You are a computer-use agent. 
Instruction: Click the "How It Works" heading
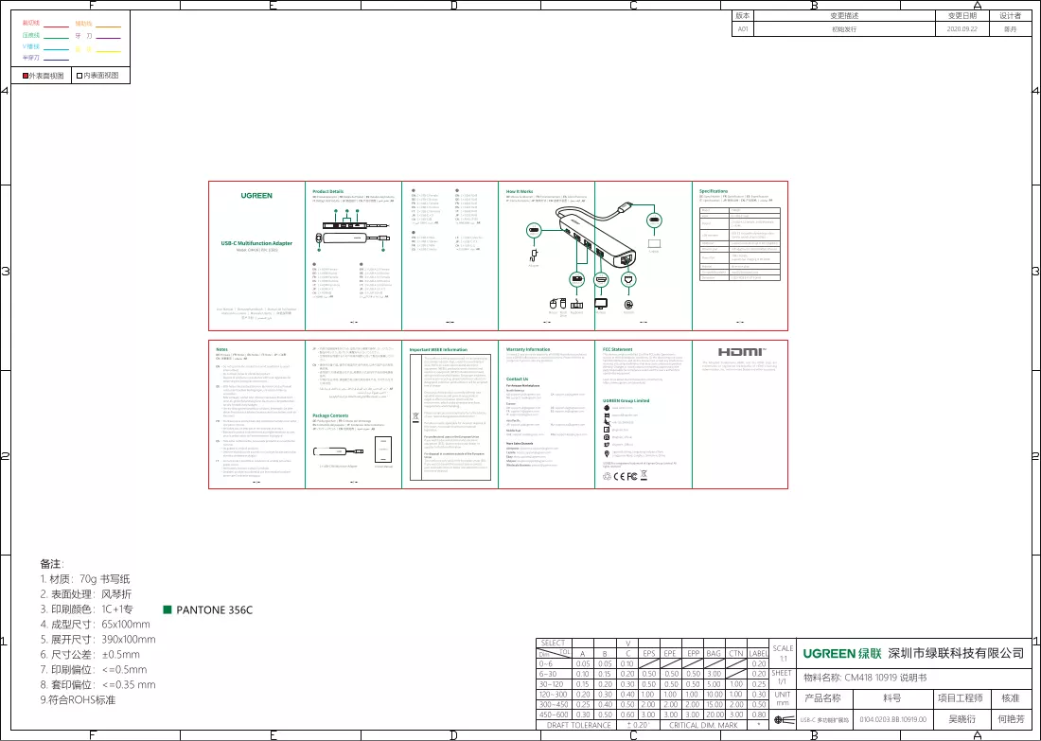pos(520,191)
